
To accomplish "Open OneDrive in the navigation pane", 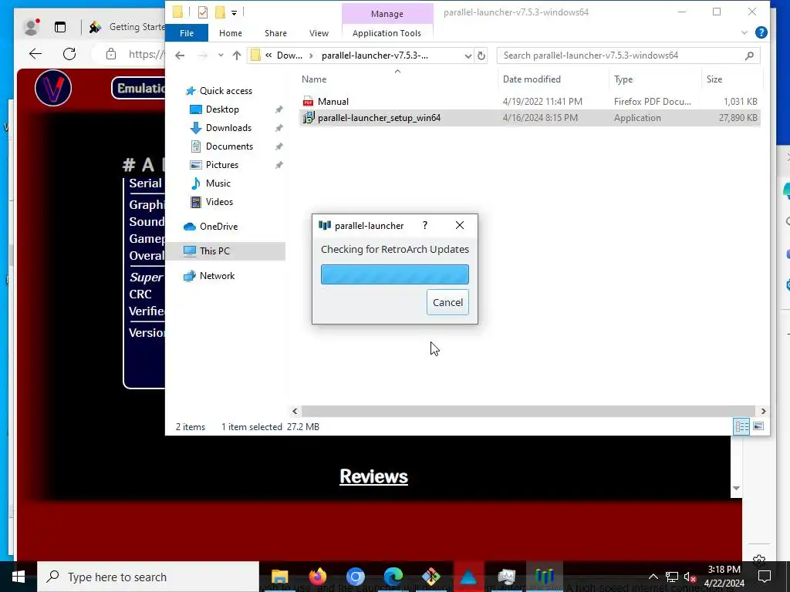I will click(x=218, y=227).
